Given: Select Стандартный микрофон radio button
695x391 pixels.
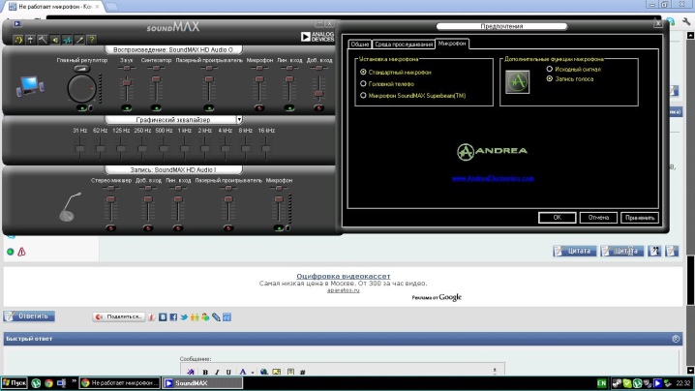Looking at the screenshot, I should (x=363, y=72).
